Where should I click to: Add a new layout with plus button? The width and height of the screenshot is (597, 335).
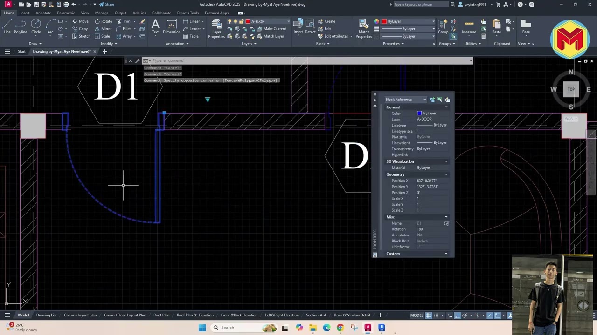[380, 315]
